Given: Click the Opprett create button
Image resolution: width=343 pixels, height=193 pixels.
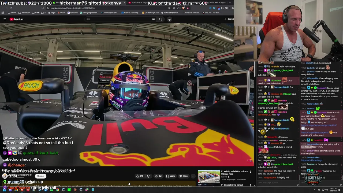Looking at the screenshot, I should pyautogui.click(x=229, y=19).
